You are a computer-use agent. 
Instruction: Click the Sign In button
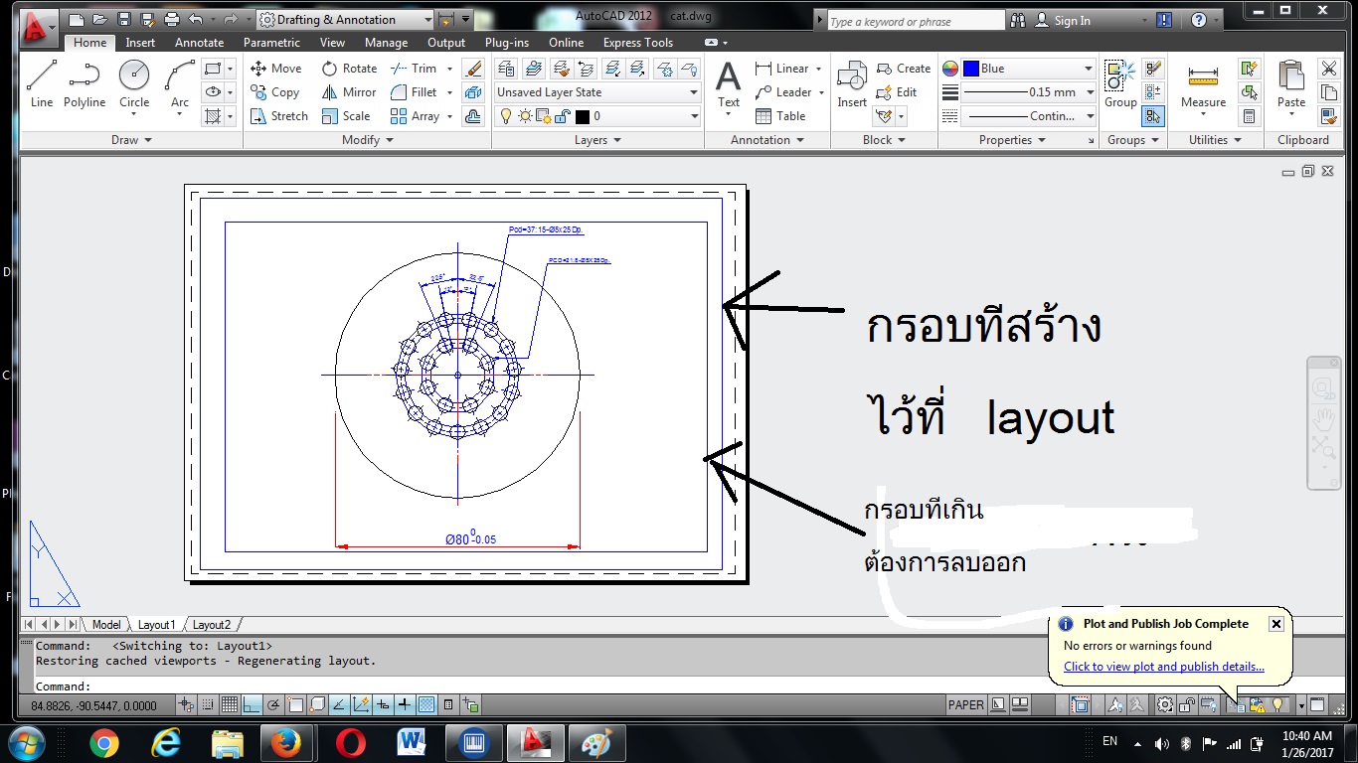point(1063,20)
